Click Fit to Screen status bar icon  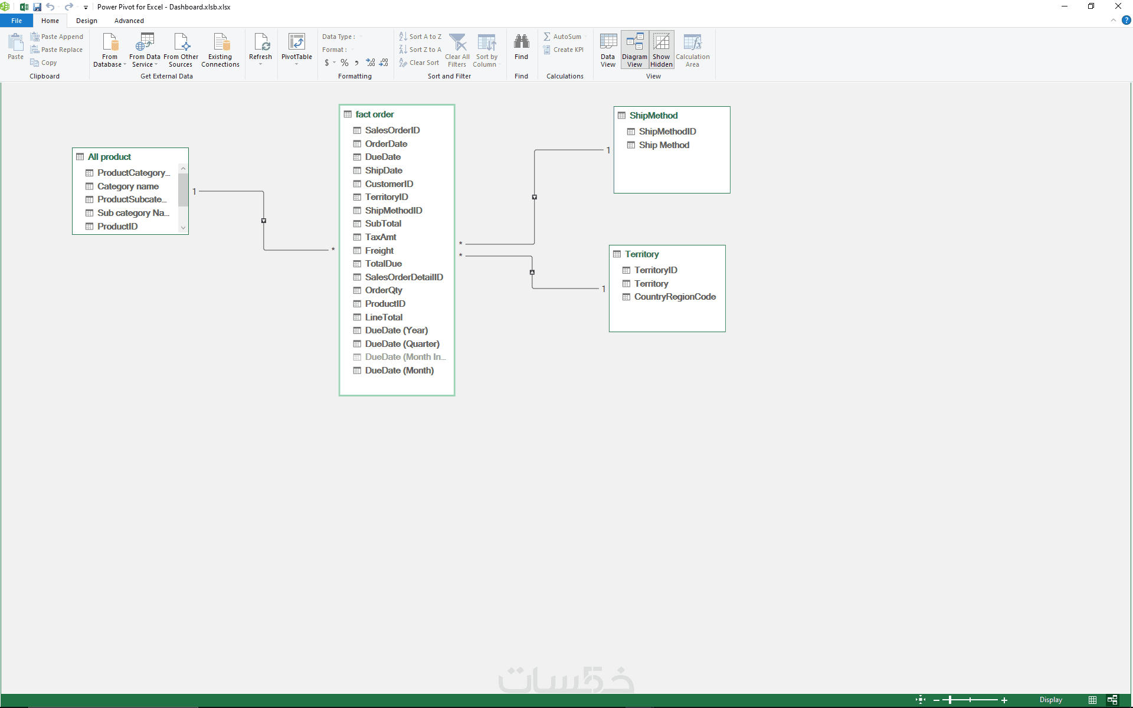tap(921, 700)
